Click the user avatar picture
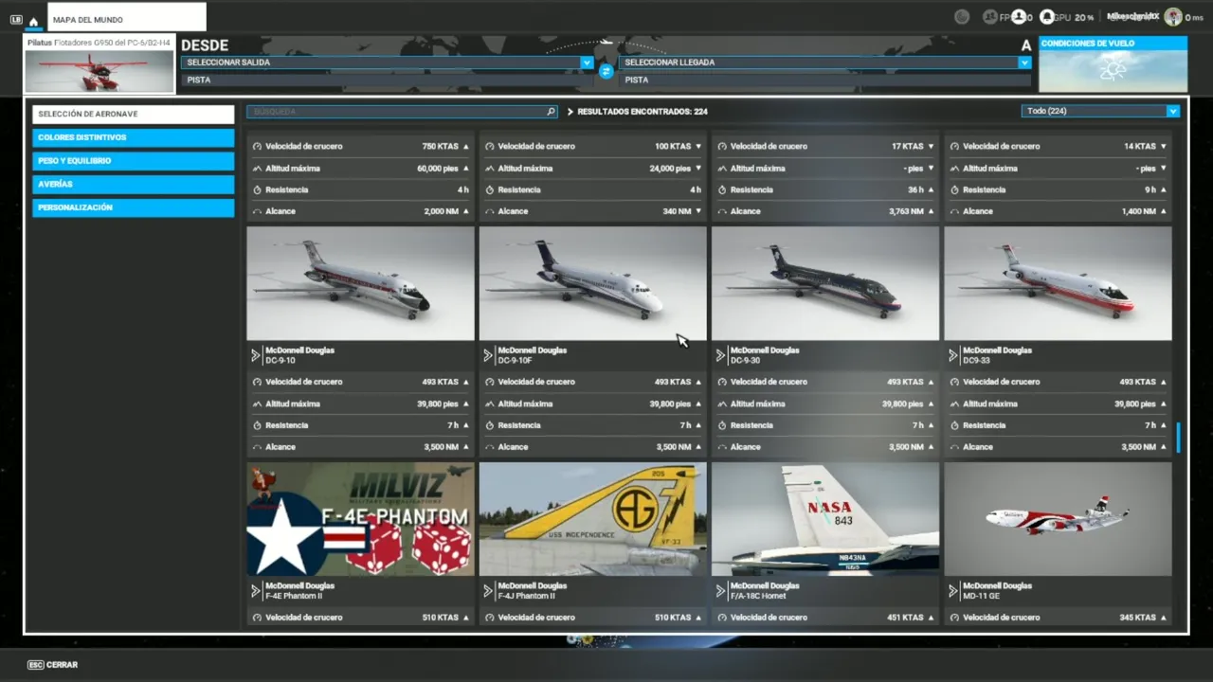The height and width of the screenshot is (682, 1213). [1173, 17]
